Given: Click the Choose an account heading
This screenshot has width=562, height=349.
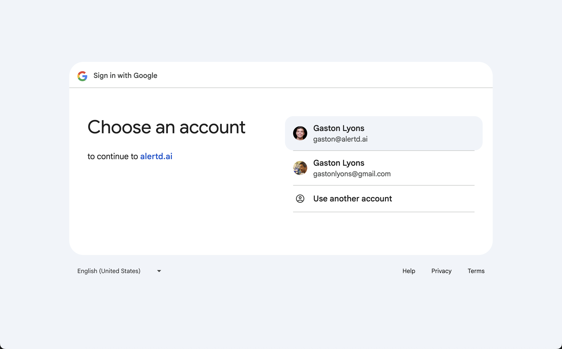Looking at the screenshot, I should coord(166,127).
